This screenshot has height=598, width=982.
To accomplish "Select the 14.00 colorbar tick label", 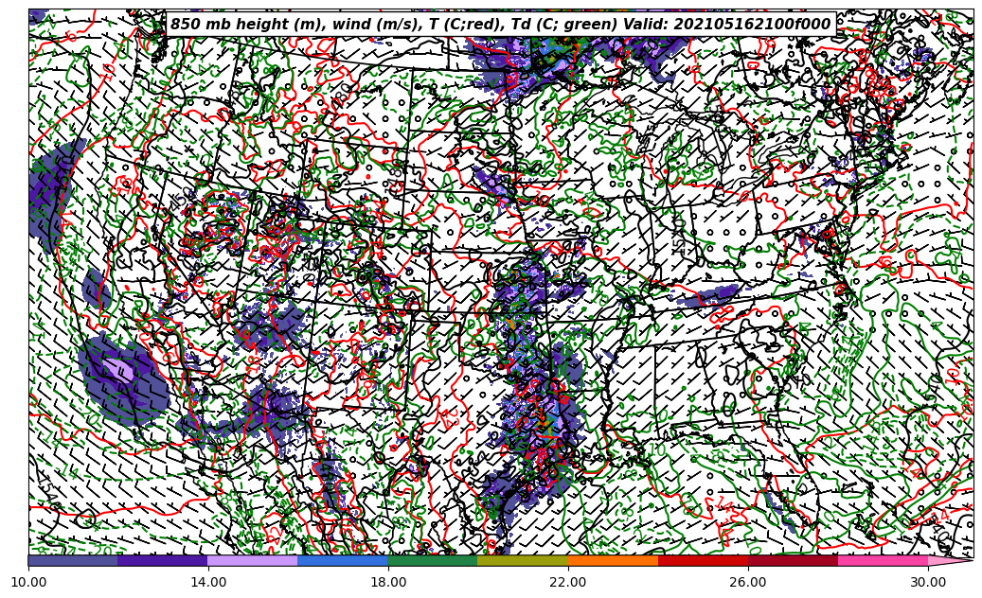I will click(x=208, y=583).
